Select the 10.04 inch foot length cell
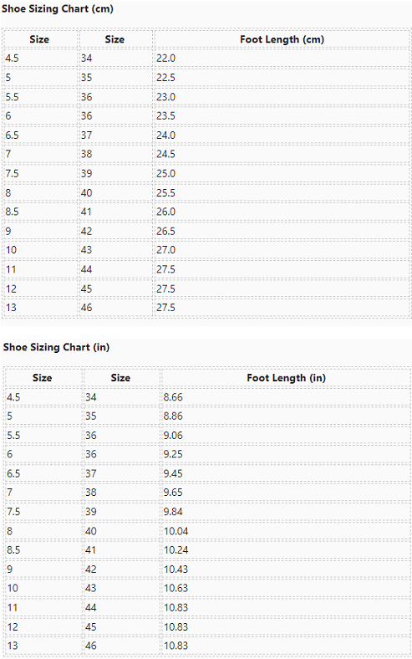The height and width of the screenshot is (659, 412). pyautogui.click(x=286, y=531)
